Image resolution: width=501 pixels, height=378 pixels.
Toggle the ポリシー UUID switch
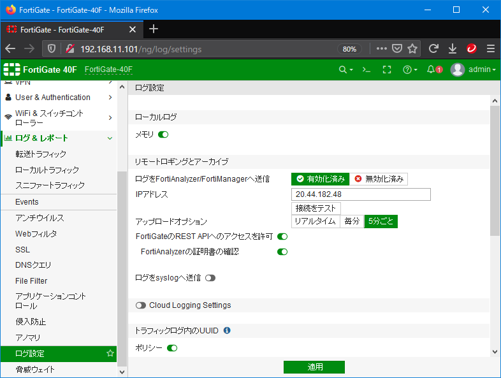[172, 348]
